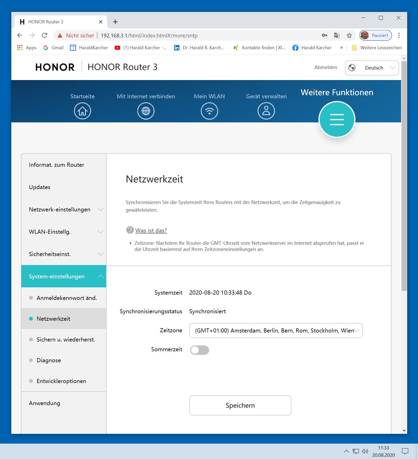
Task: Open a new browser tab
Action: pos(115,22)
